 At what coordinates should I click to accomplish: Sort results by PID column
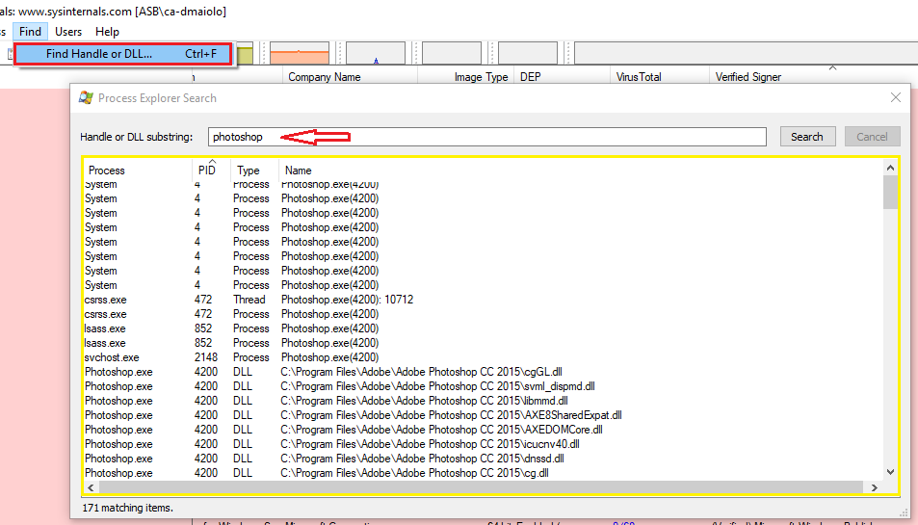coord(211,171)
